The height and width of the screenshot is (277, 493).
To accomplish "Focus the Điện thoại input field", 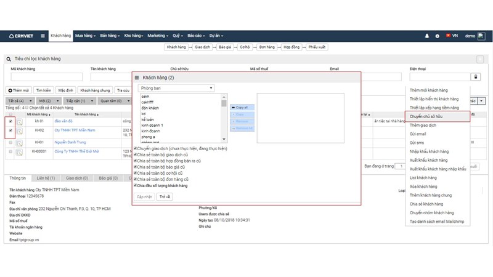I will click(440, 77).
